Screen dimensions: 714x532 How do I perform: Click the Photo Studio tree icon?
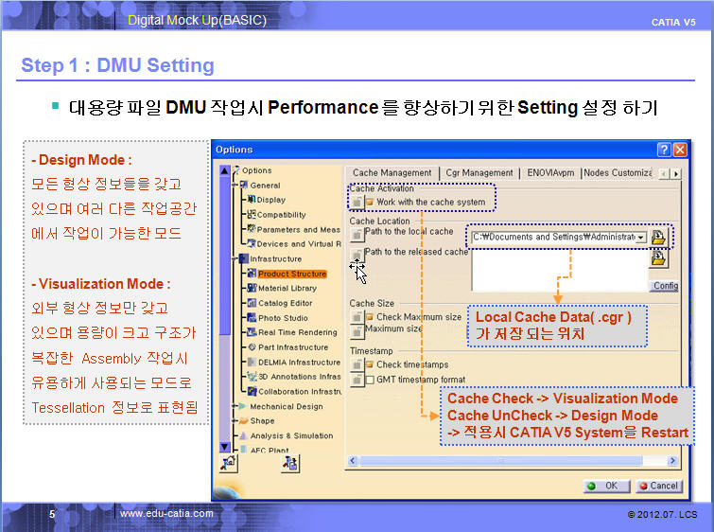(252, 318)
